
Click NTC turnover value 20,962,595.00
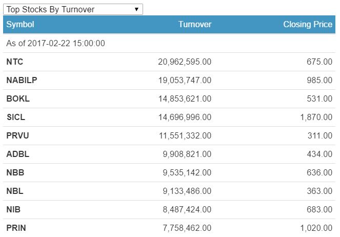pos(185,62)
